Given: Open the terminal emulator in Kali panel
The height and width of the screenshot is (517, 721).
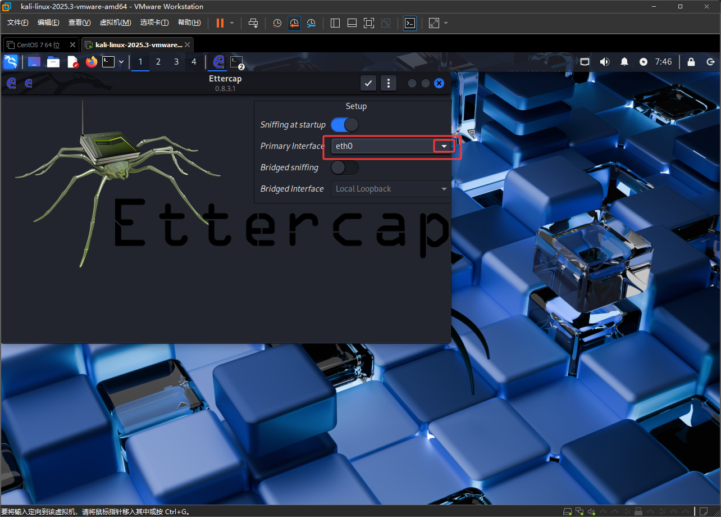Looking at the screenshot, I should [108, 62].
